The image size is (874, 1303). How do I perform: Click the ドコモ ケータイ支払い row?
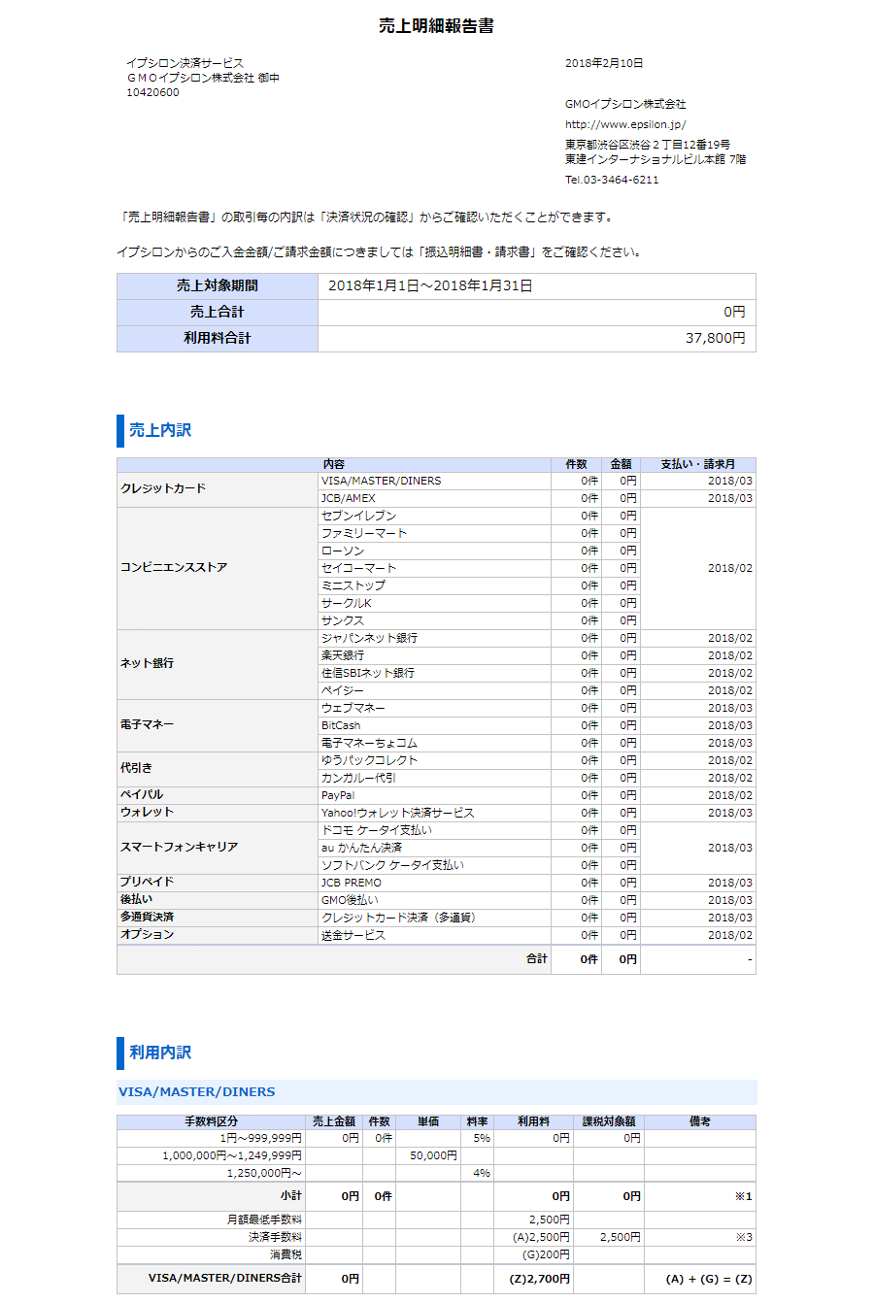pos(479,831)
